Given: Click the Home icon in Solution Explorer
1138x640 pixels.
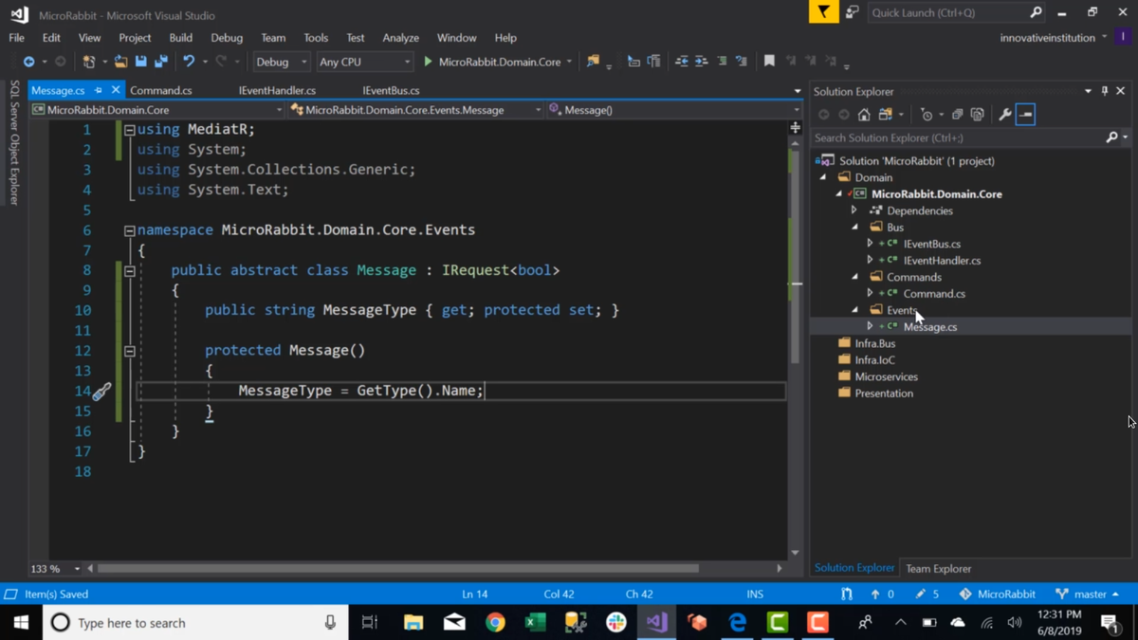Looking at the screenshot, I should point(864,115).
